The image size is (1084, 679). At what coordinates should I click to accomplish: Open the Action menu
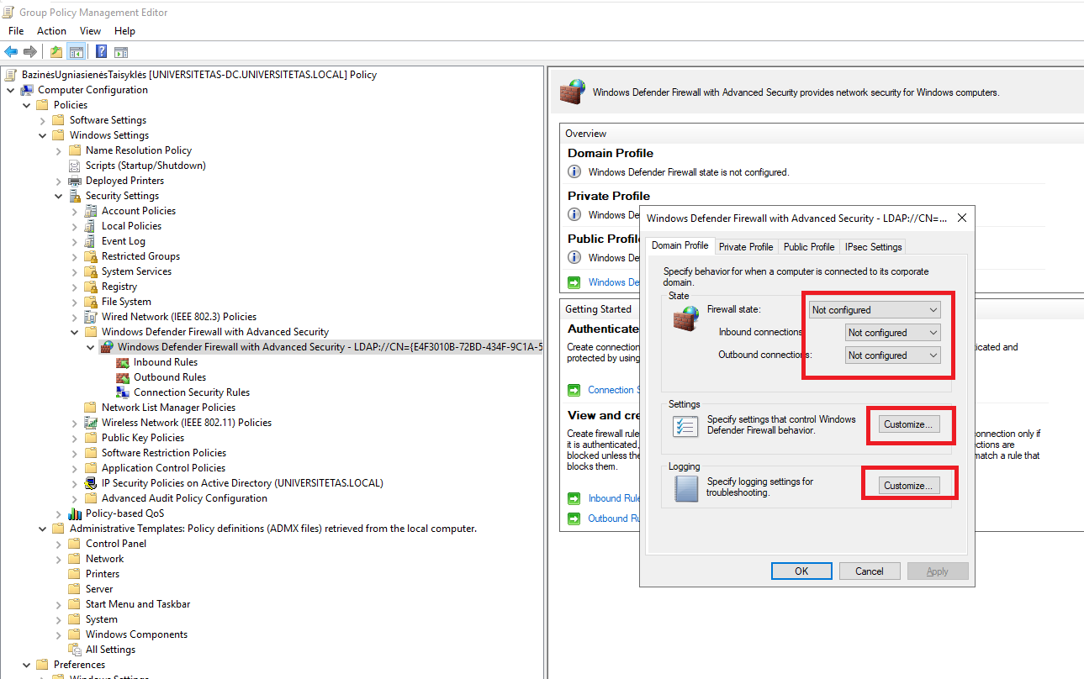(x=51, y=31)
